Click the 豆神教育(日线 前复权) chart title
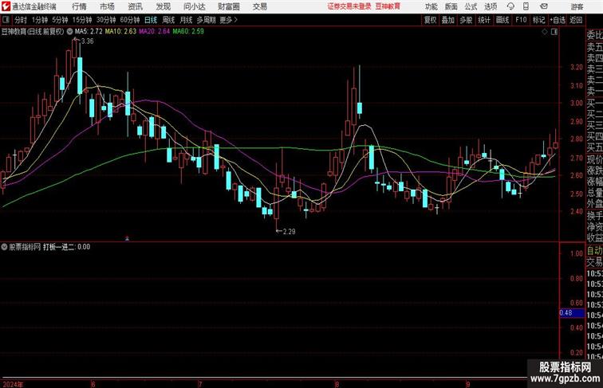The width and height of the screenshot is (603, 388). 33,32
